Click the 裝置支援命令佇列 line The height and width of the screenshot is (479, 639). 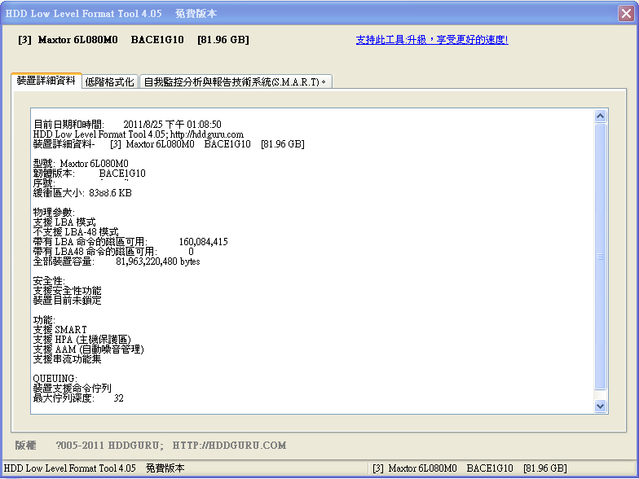coord(72,389)
